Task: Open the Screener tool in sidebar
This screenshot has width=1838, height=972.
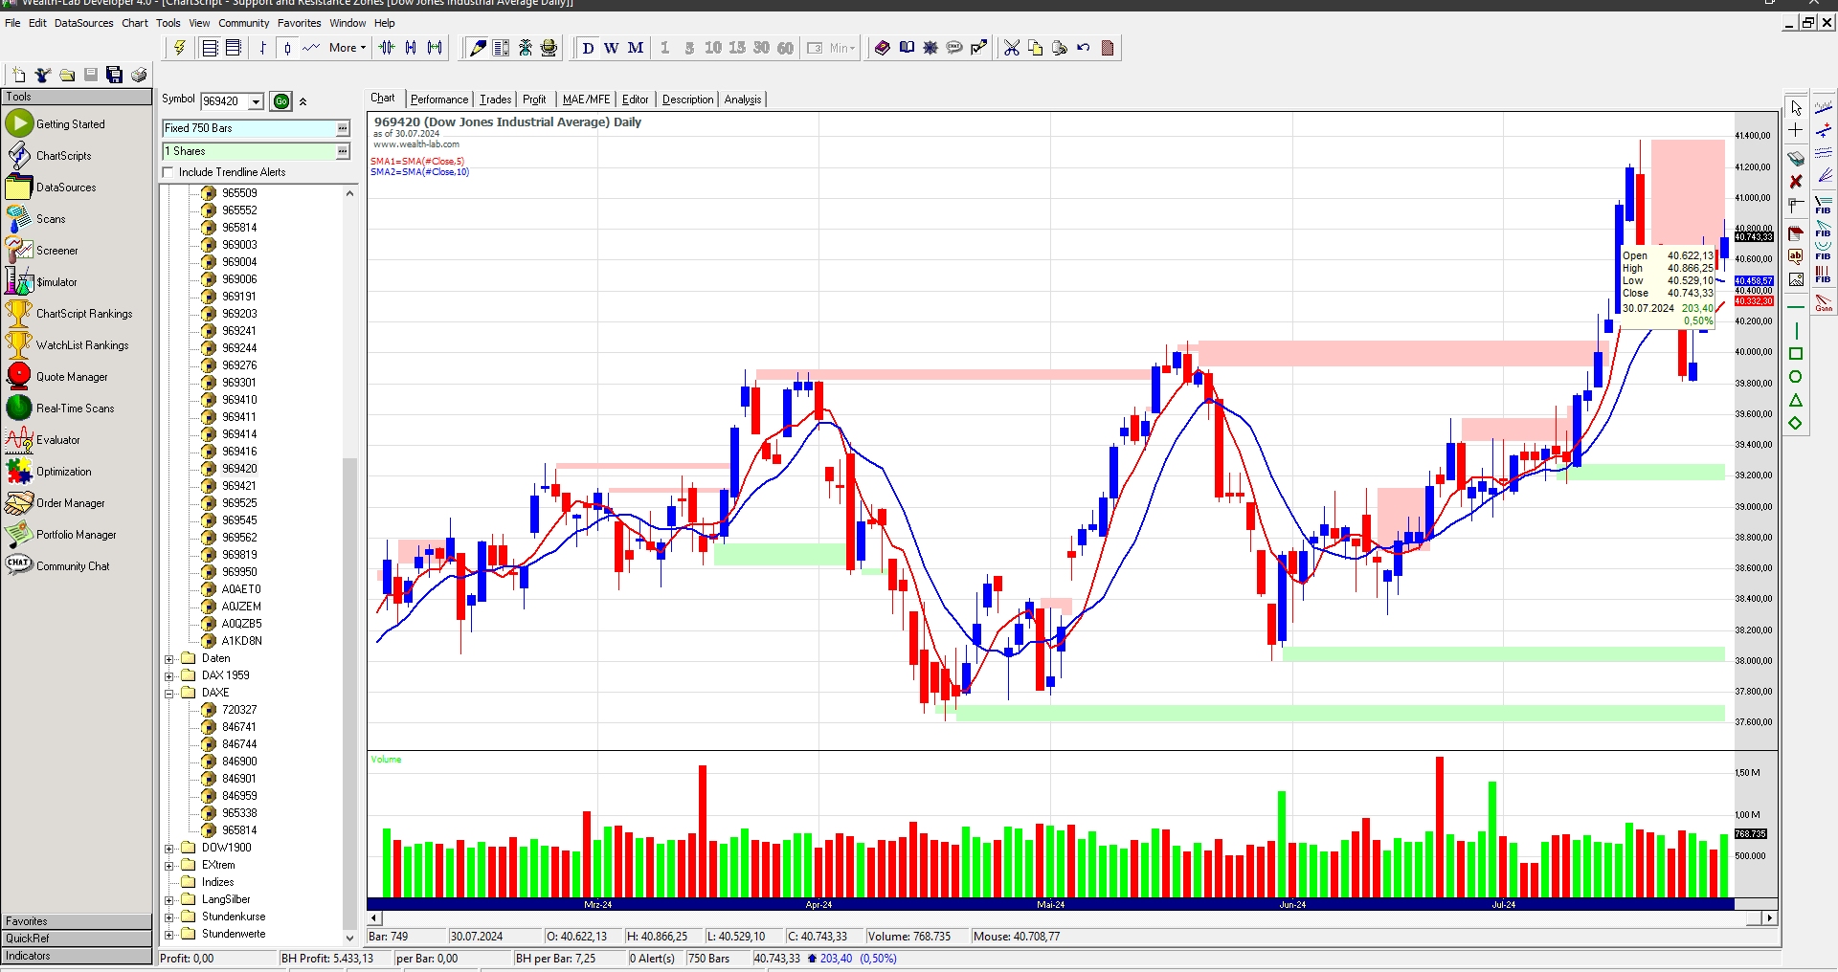Action: 56,251
